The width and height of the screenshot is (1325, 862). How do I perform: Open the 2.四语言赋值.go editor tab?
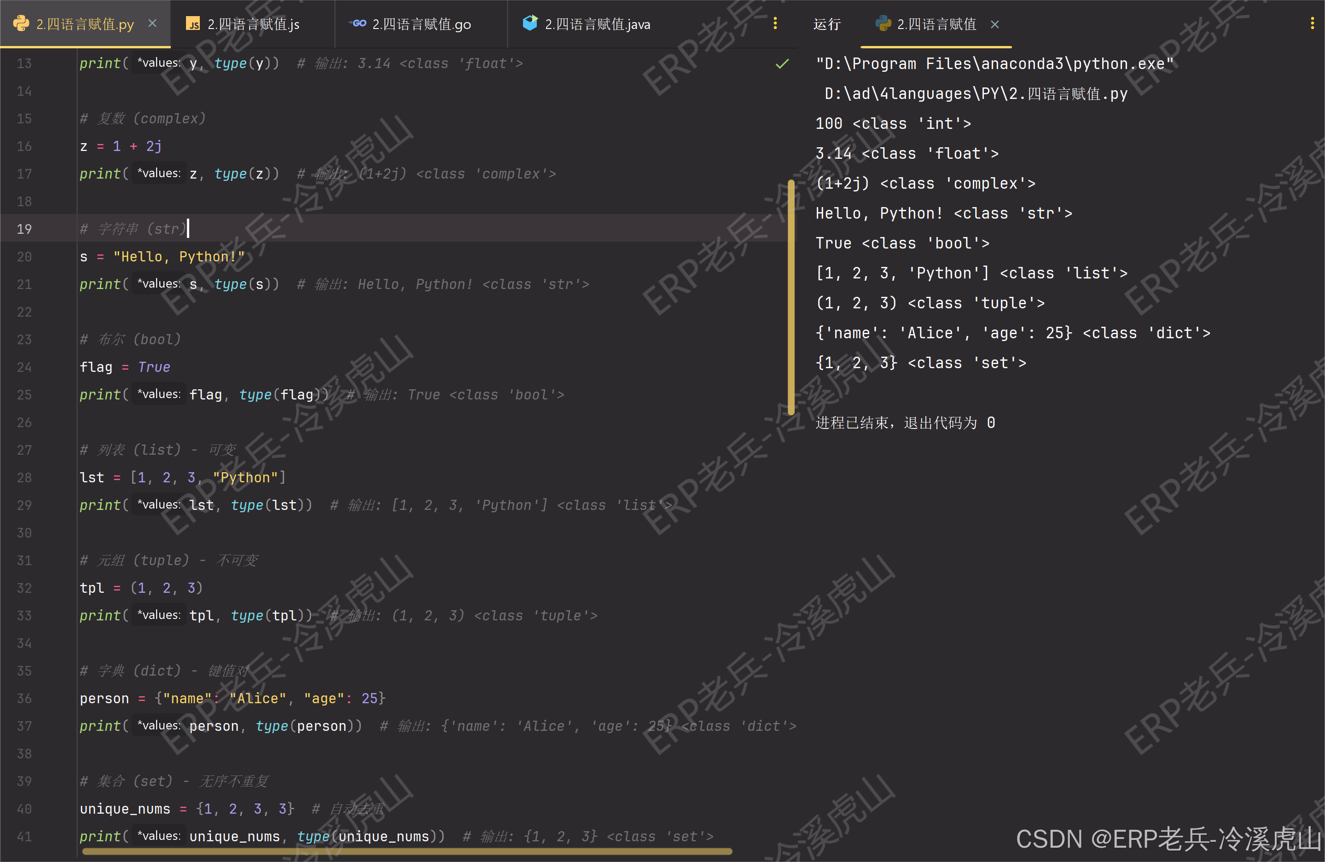[x=421, y=24]
